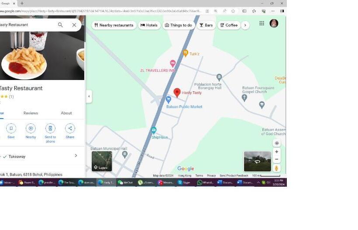Switch to the About tab

66,113
